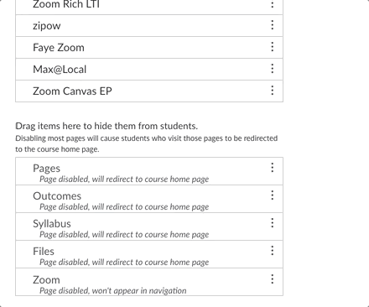369x307 pixels.
Task: Open the three-dot menu for Outcomes
Action: pos(273,195)
